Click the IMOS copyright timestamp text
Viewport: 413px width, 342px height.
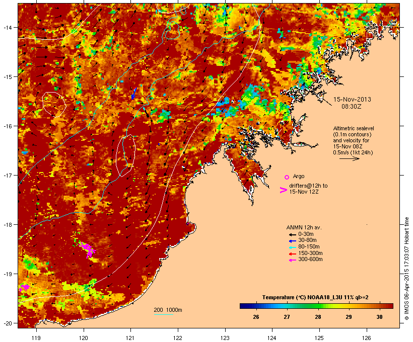pyautogui.click(x=407, y=269)
